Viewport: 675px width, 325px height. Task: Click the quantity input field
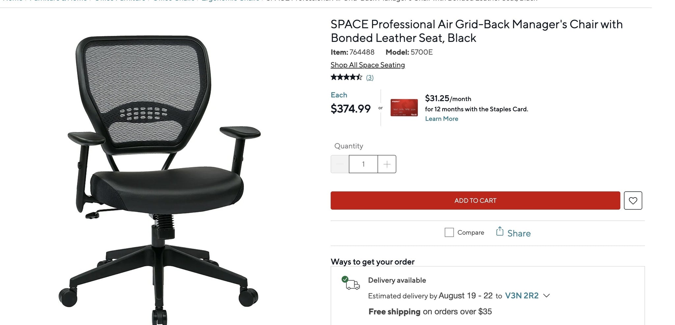[363, 164]
